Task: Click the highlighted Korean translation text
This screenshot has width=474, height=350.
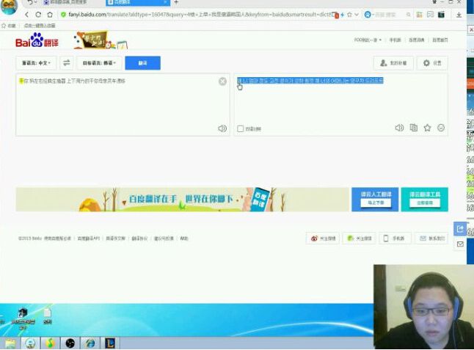Action: [x=310, y=81]
